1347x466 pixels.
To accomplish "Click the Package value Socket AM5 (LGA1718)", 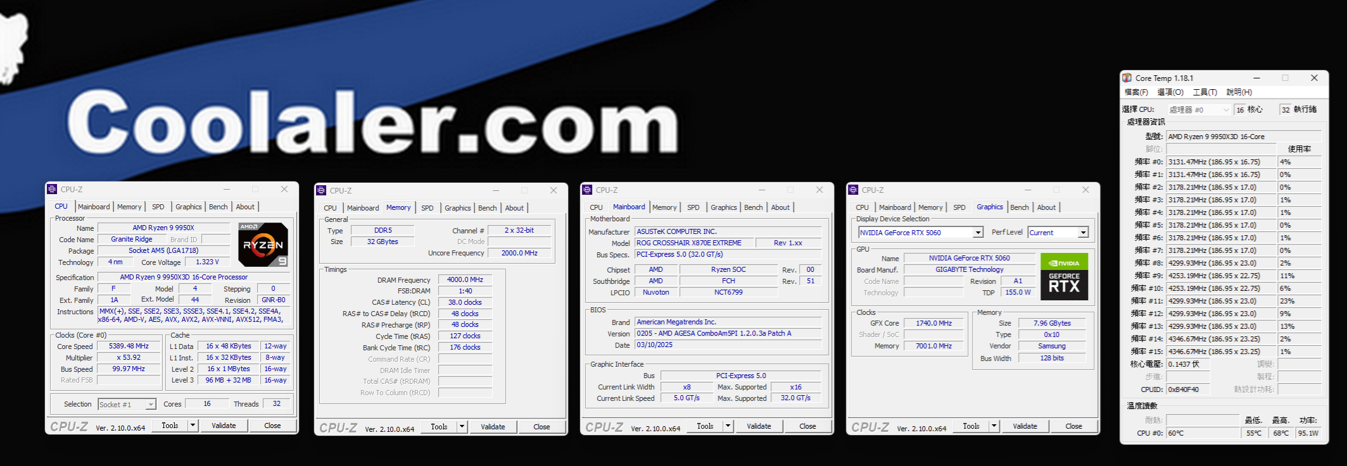I will tap(163, 250).
